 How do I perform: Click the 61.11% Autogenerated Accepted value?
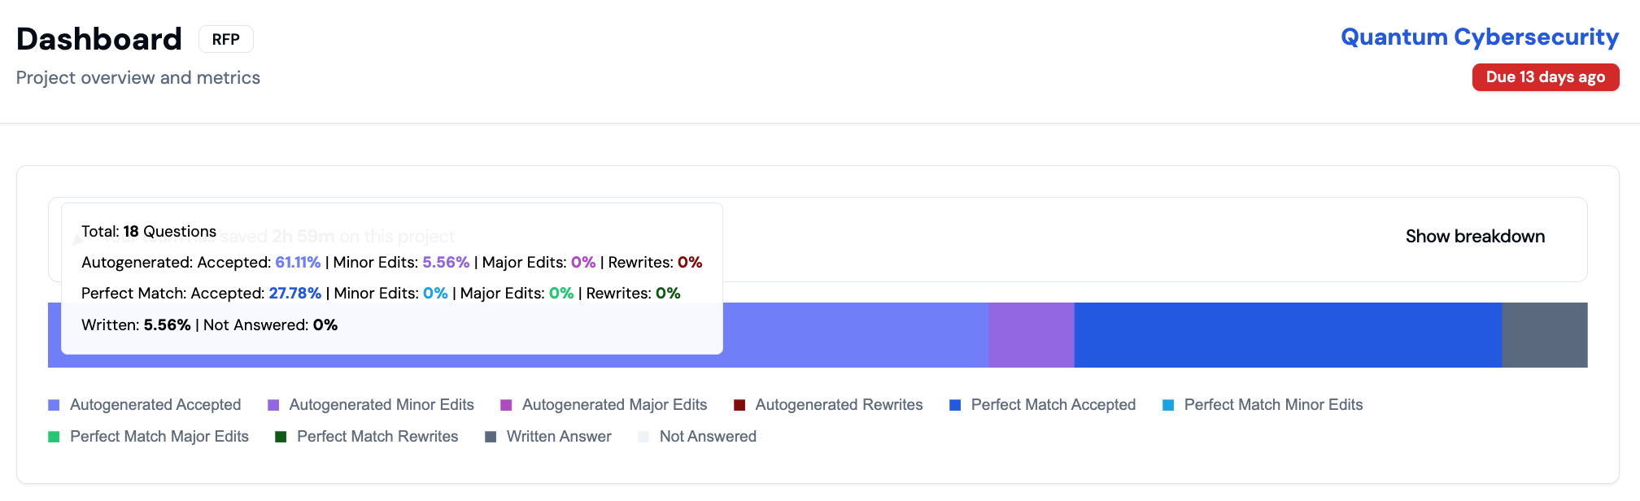(298, 263)
